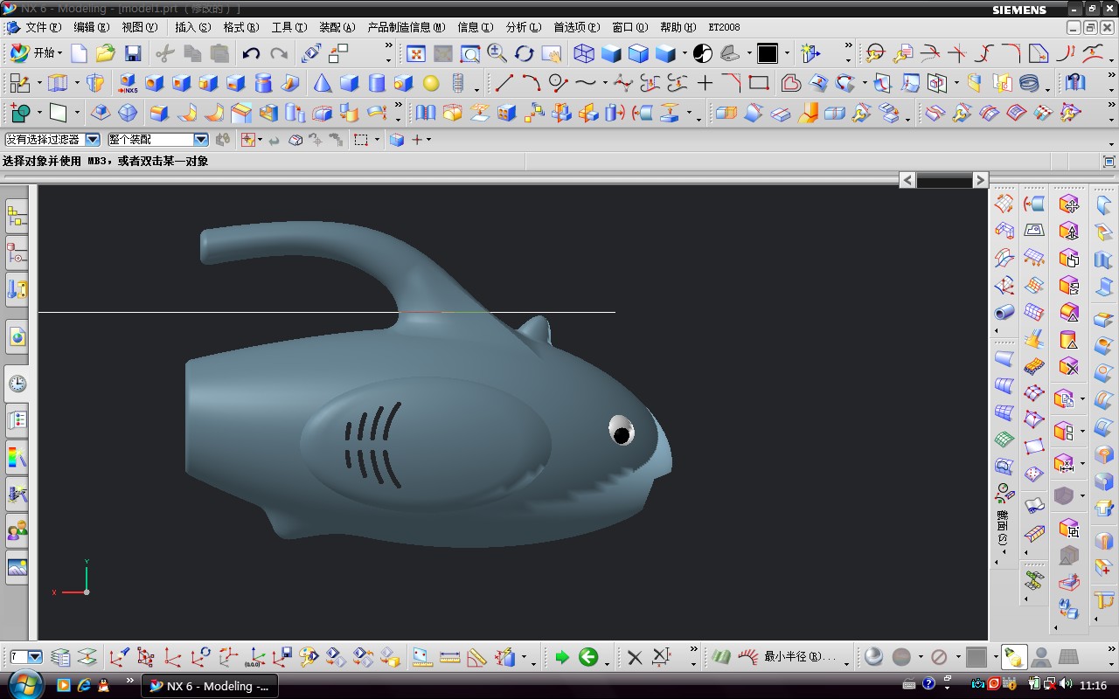The height and width of the screenshot is (699, 1119).
Task: Open the 帮助(H) menu
Action: tap(678, 27)
